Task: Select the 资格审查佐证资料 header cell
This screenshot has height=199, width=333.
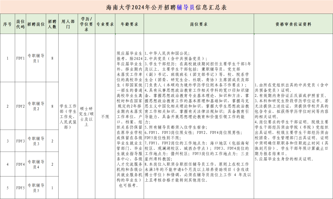Action: tap(293, 24)
